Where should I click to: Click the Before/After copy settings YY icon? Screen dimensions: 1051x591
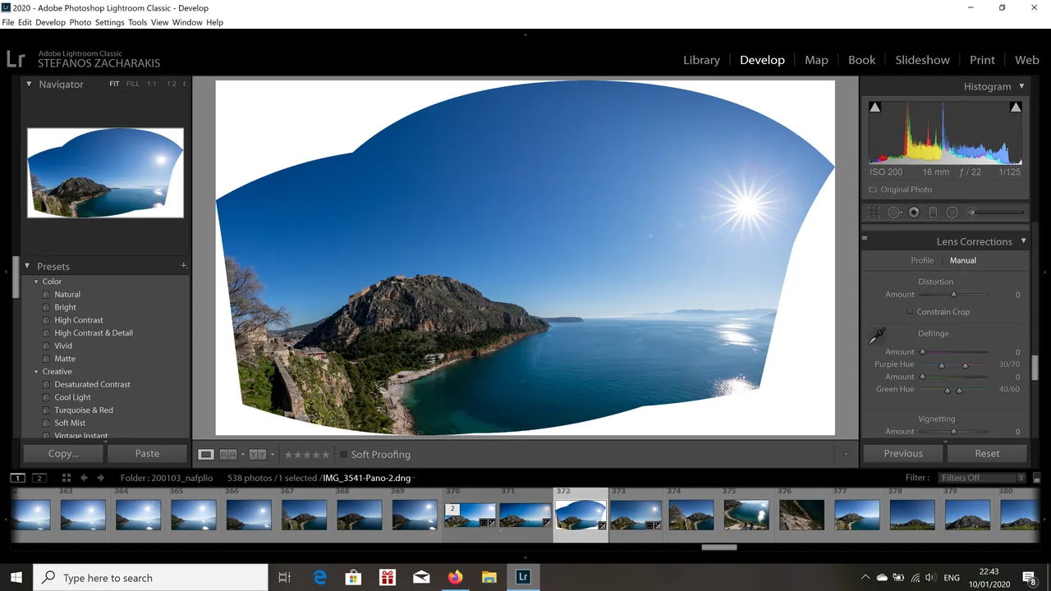click(257, 454)
